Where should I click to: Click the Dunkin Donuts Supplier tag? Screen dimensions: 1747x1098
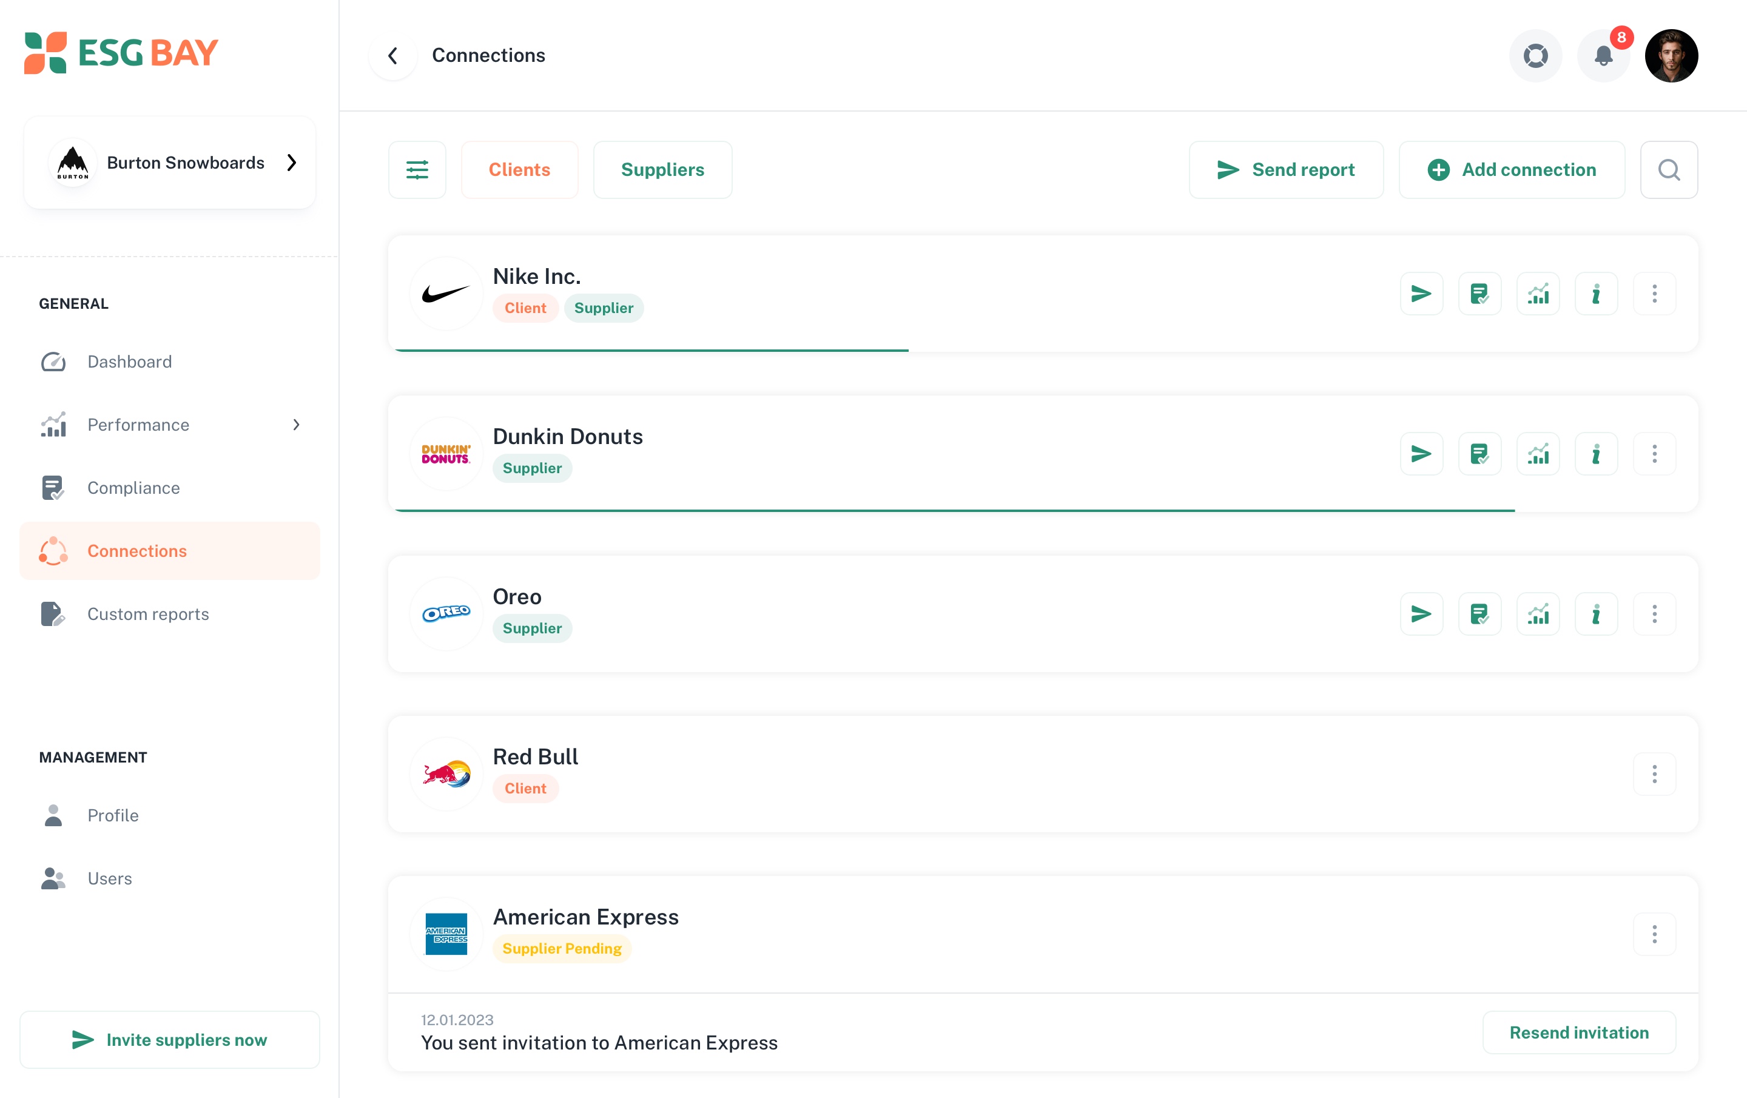(x=533, y=469)
